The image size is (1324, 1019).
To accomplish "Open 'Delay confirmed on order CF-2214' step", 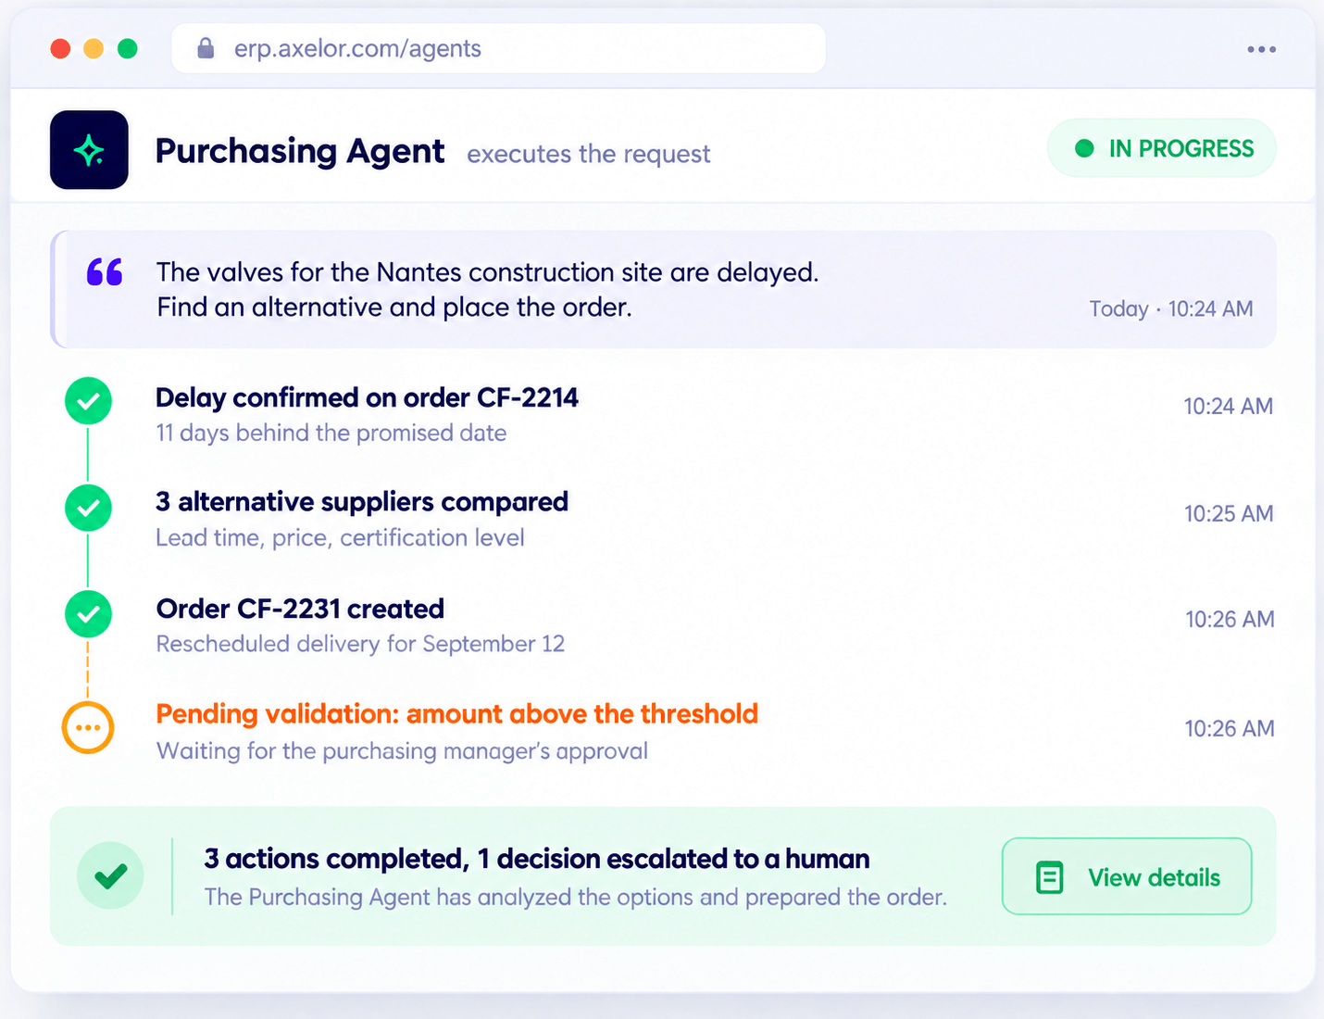I will point(367,397).
